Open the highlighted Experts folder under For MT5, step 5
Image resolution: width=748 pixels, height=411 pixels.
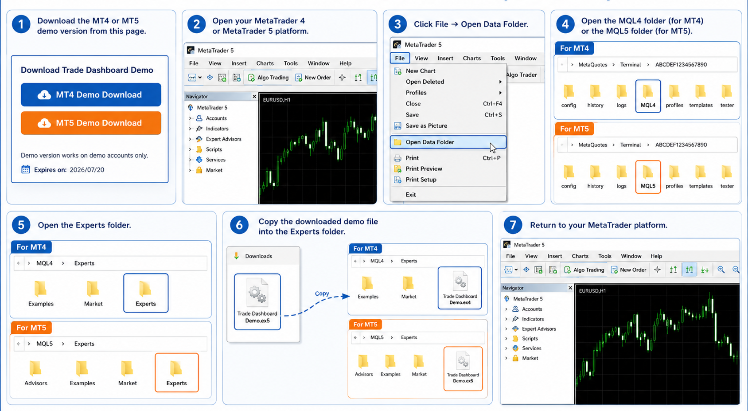(x=176, y=373)
